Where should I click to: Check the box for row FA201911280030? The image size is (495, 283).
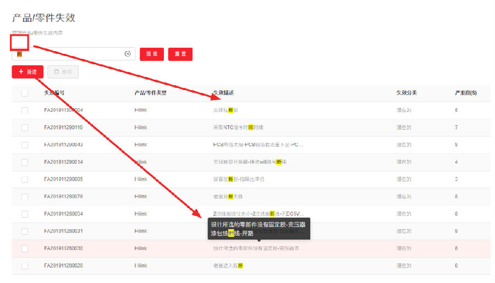coord(25,248)
